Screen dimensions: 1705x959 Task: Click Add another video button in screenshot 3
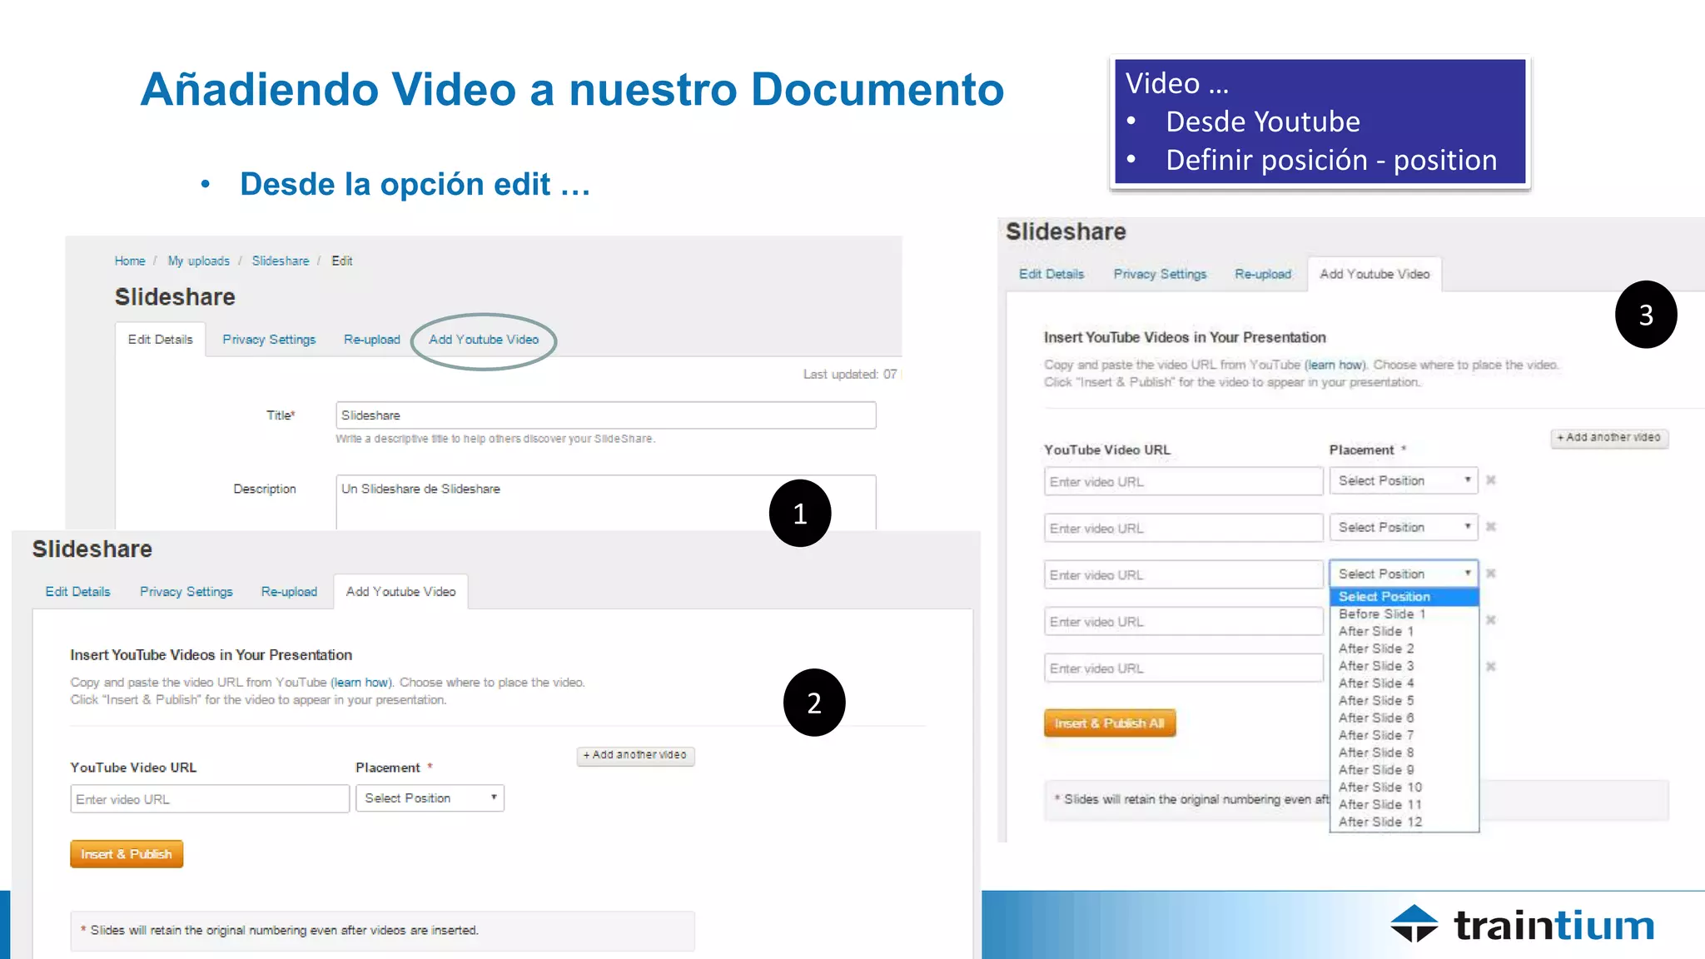(x=1609, y=438)
